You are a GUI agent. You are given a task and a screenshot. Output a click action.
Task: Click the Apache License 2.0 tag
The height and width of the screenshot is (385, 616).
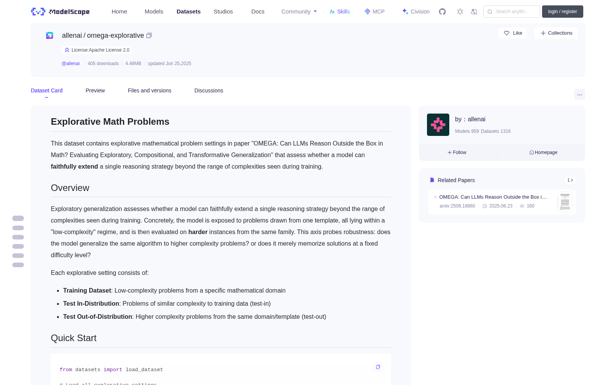(97, 50)
